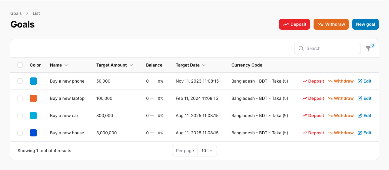Withdraw from the Buy a new house goal
389x170 pixels.
(341, 133)
